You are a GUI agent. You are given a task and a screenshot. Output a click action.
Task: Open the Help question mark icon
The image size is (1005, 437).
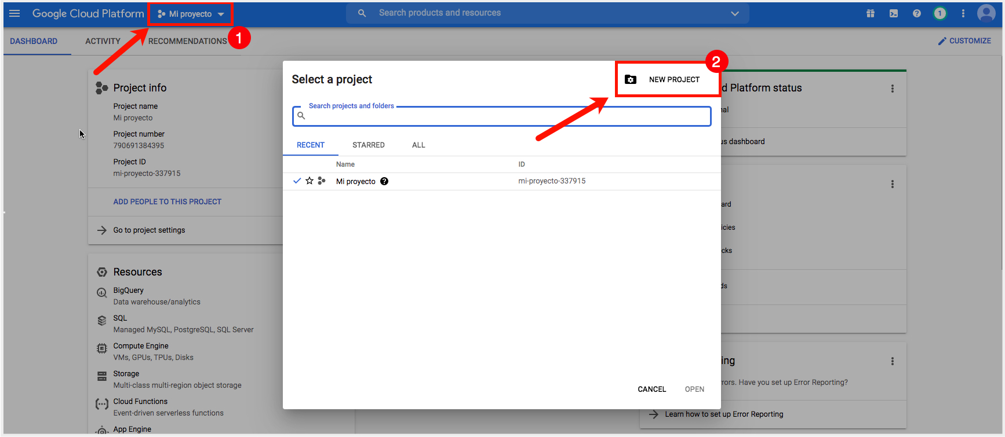tap(917, 13)
